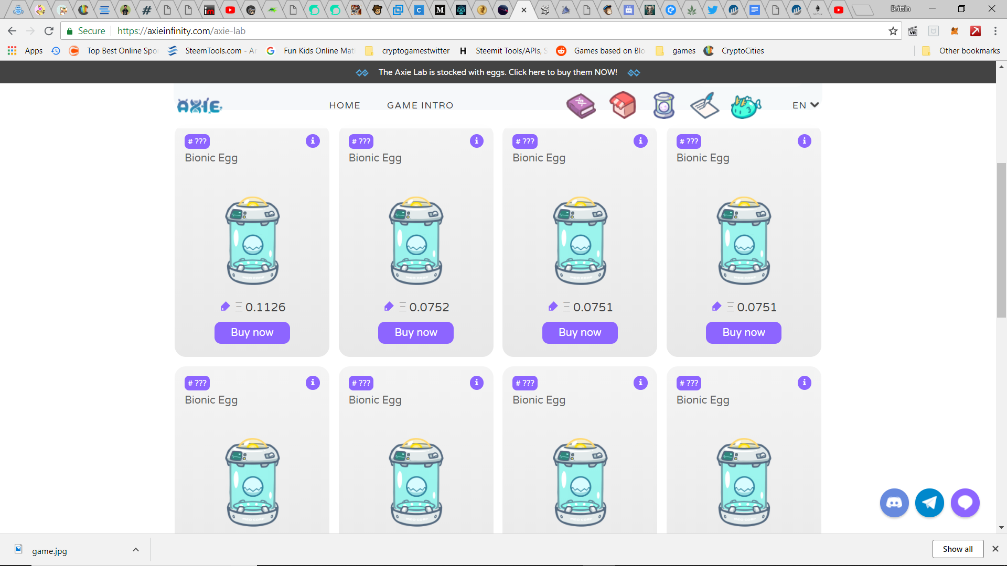Open the Axie Lab capsule icon
This screenshot has width=1007, height=566.
663,105
